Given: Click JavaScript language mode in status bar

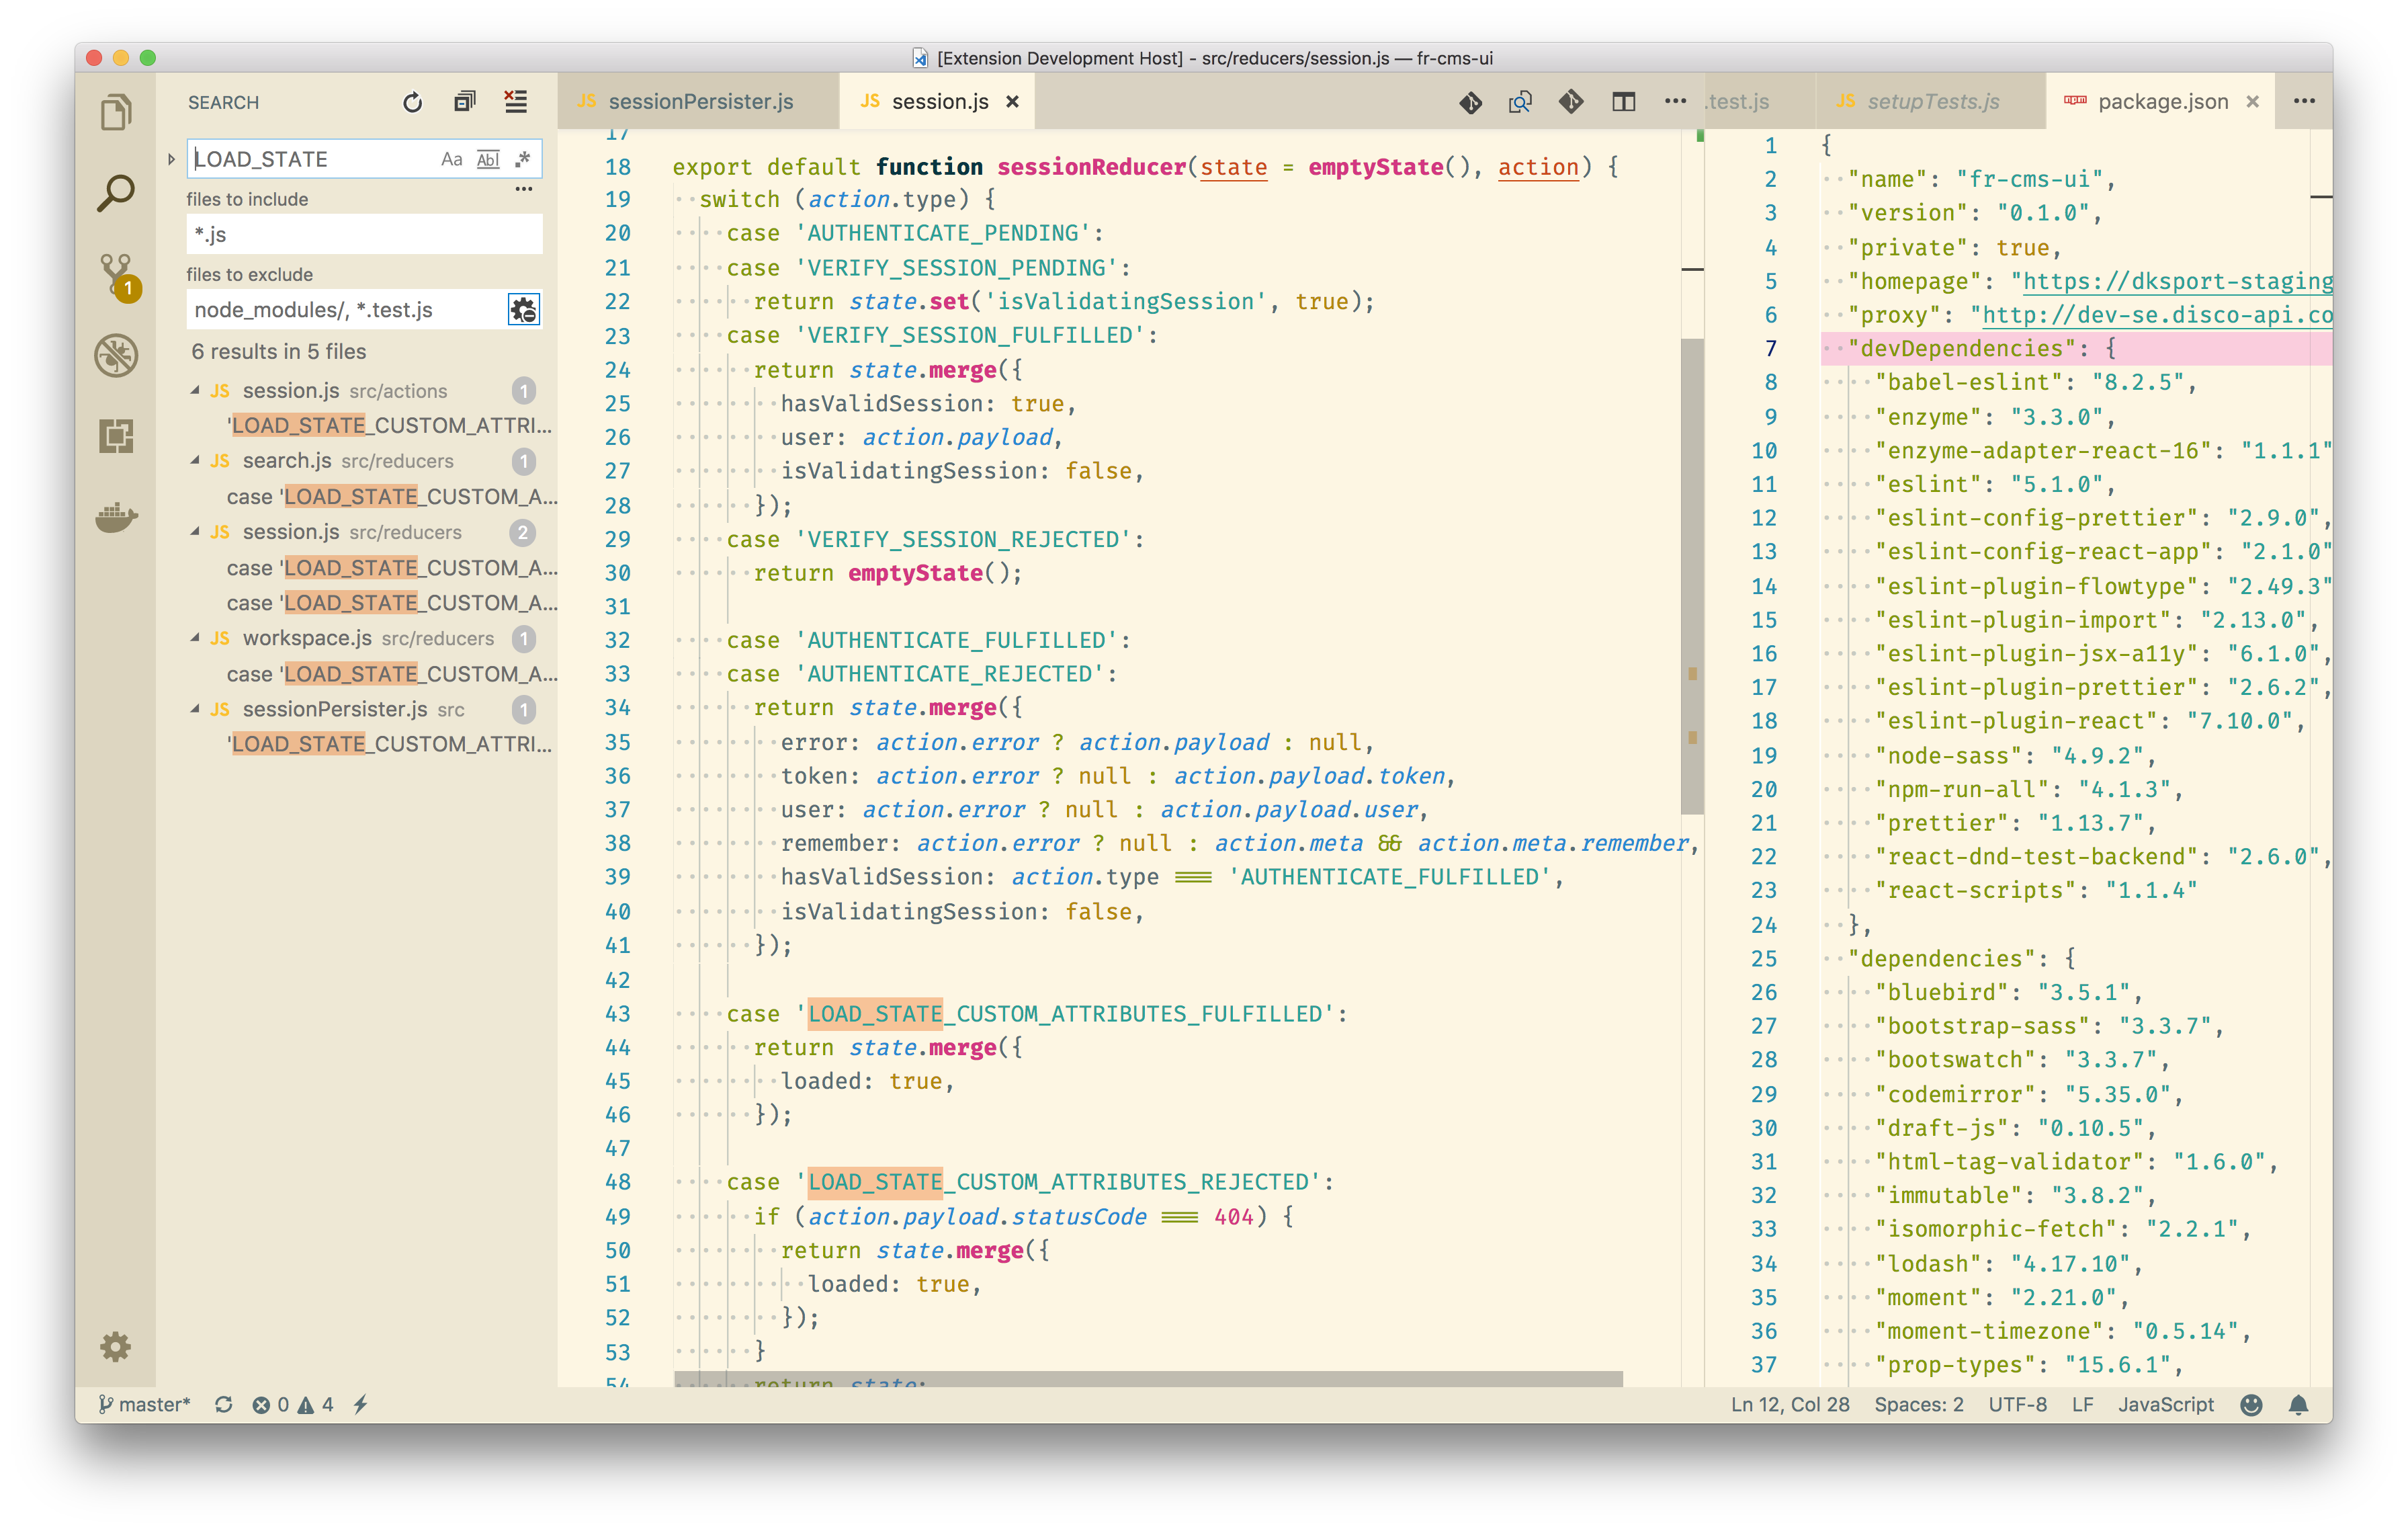Looking at the screenshot, I should [x=2165, y=1404].
